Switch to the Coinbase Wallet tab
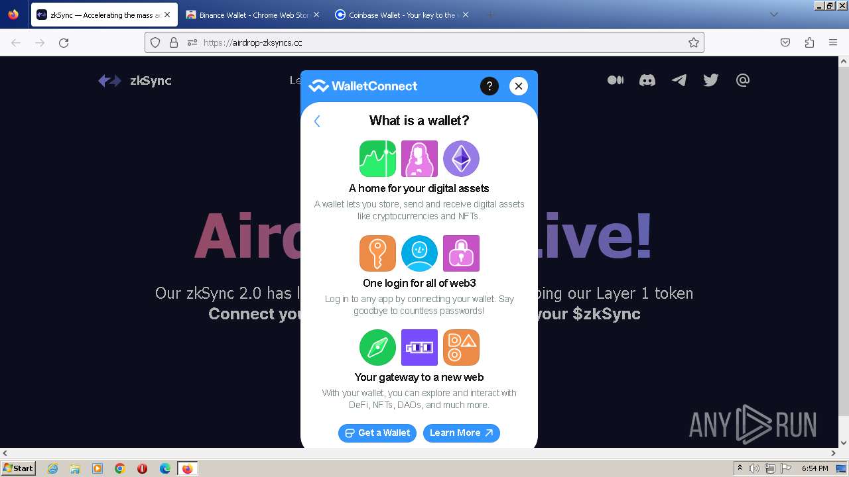Screen dimensions: 849x477 point(402,15)
